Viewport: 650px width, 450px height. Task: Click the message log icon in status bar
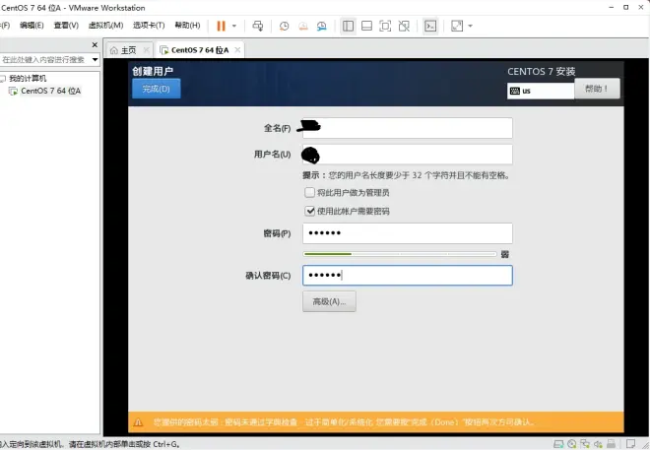tap(630, 444)
